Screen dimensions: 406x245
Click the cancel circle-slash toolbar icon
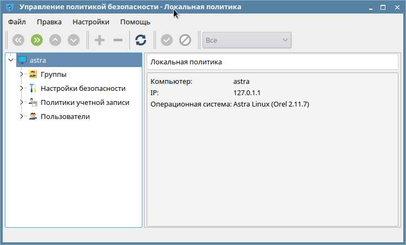pyautogui.click(x=185, y=40)
